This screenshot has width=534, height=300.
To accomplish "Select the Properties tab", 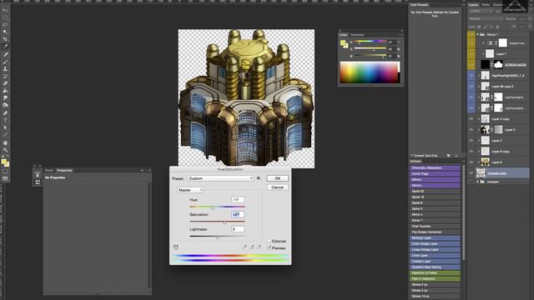I will pyautogui.click(x=64, y=170).
